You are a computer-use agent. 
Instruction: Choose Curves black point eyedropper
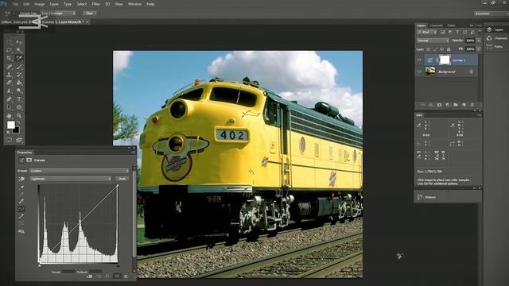(21, 187)
